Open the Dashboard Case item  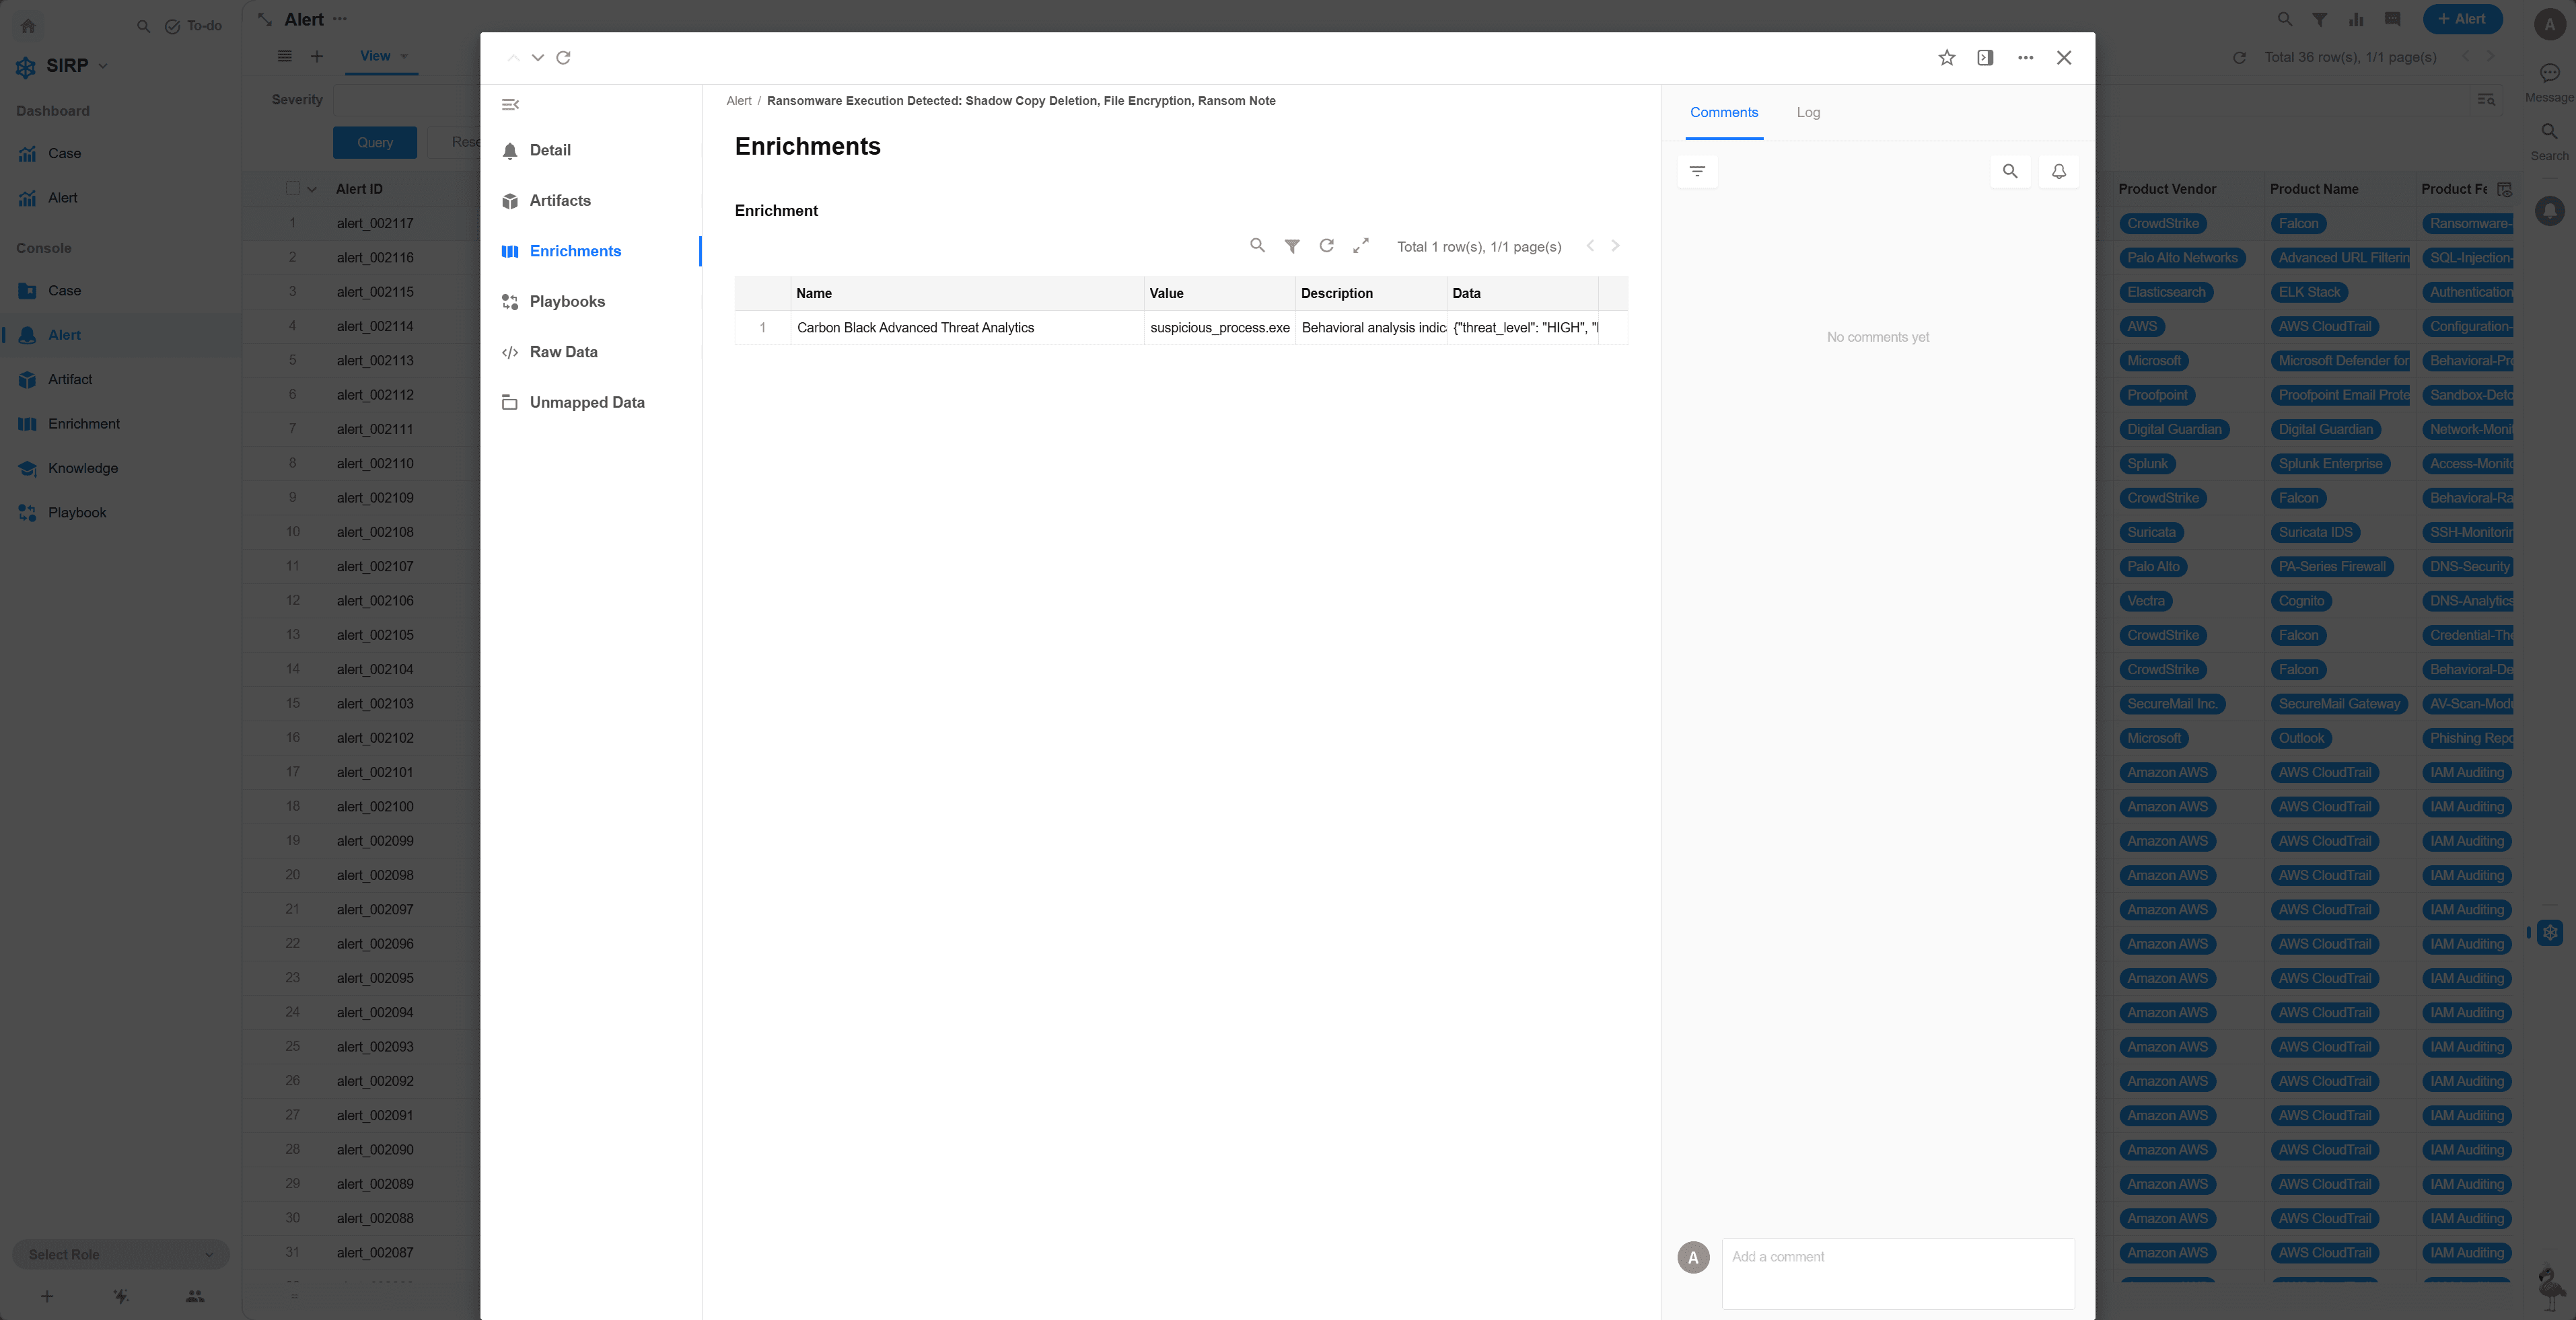tap(120, 154)
